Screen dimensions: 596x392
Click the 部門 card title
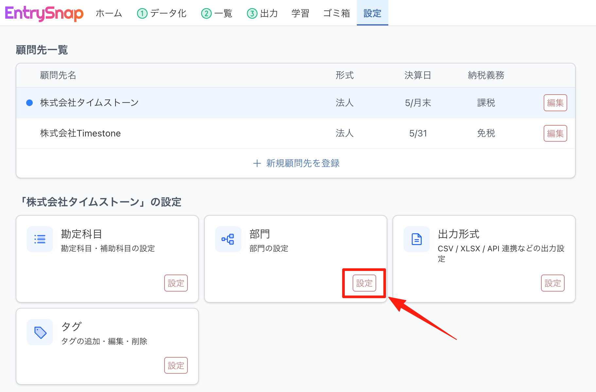260,234
